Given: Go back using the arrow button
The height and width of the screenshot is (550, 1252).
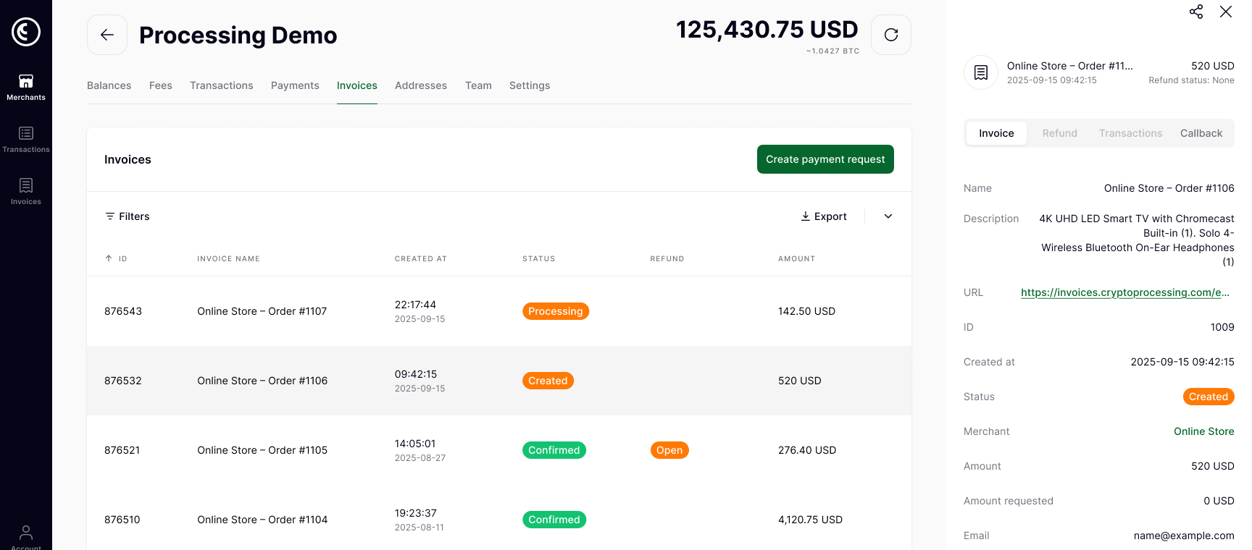Looking at the screenshot, I should coord(107,35).
